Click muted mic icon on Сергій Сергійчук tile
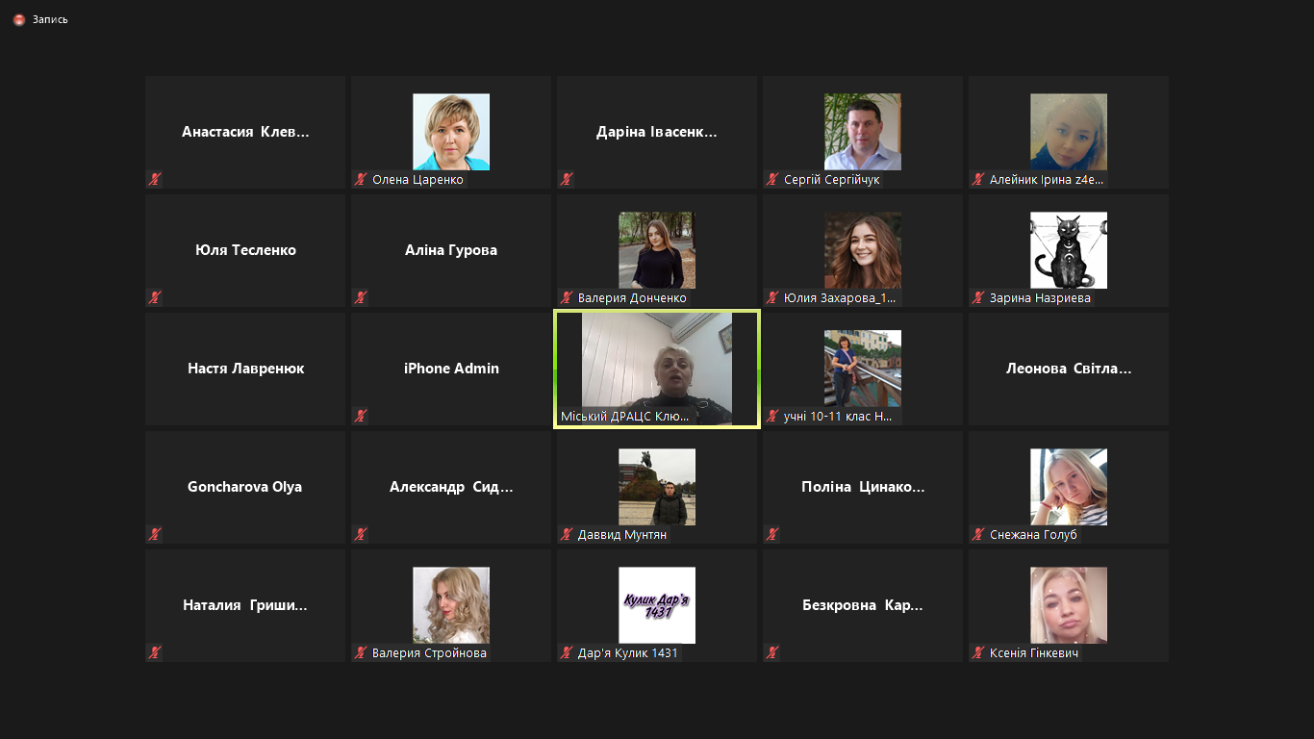Screen dimensions: 1314x739 pyautogui.click(x=772, y=179)
